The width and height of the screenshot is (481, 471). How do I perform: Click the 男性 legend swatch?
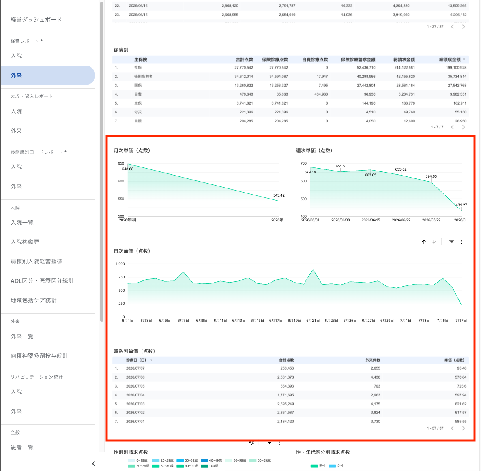[314, 466]
